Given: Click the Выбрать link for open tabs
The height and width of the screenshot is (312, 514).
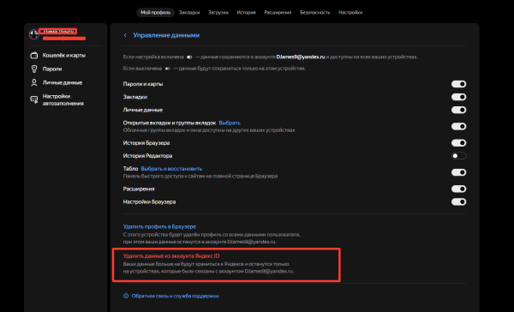Looking at the screenshot, I should tap(230, 123).
